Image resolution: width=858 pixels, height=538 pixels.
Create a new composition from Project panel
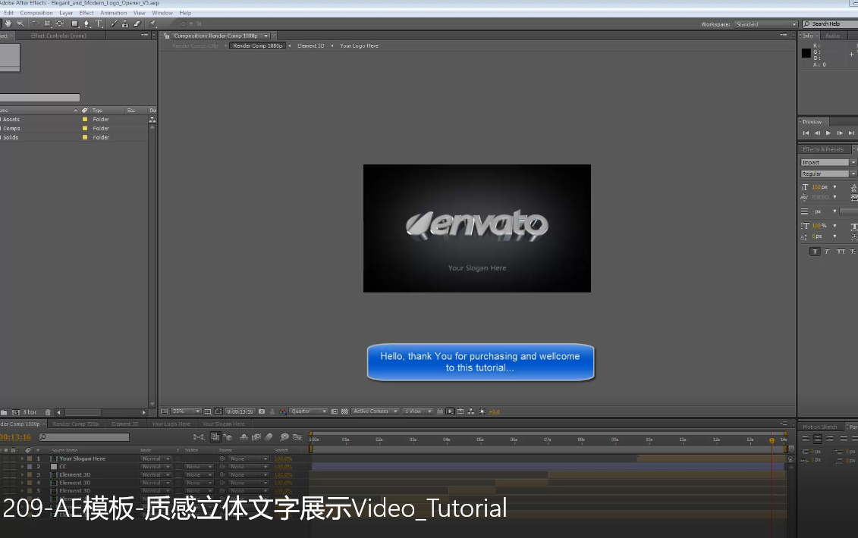tap(16, 412)
